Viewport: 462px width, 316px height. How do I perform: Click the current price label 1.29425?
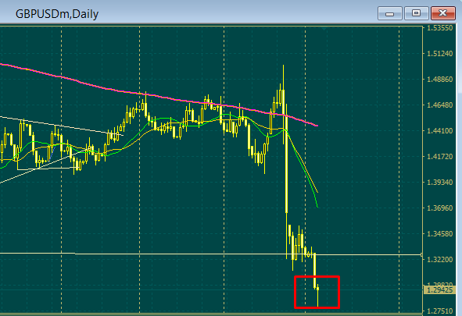click(439, 290)
